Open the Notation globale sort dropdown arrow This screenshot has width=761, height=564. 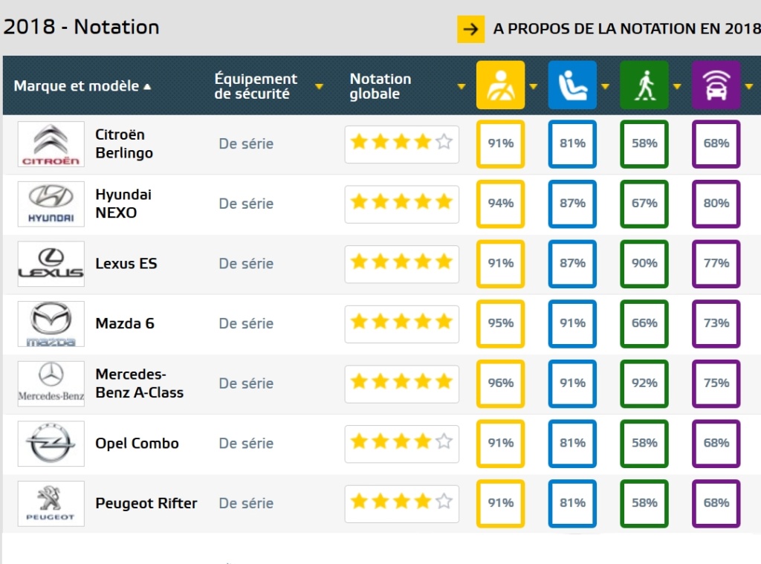coord(462,87)
